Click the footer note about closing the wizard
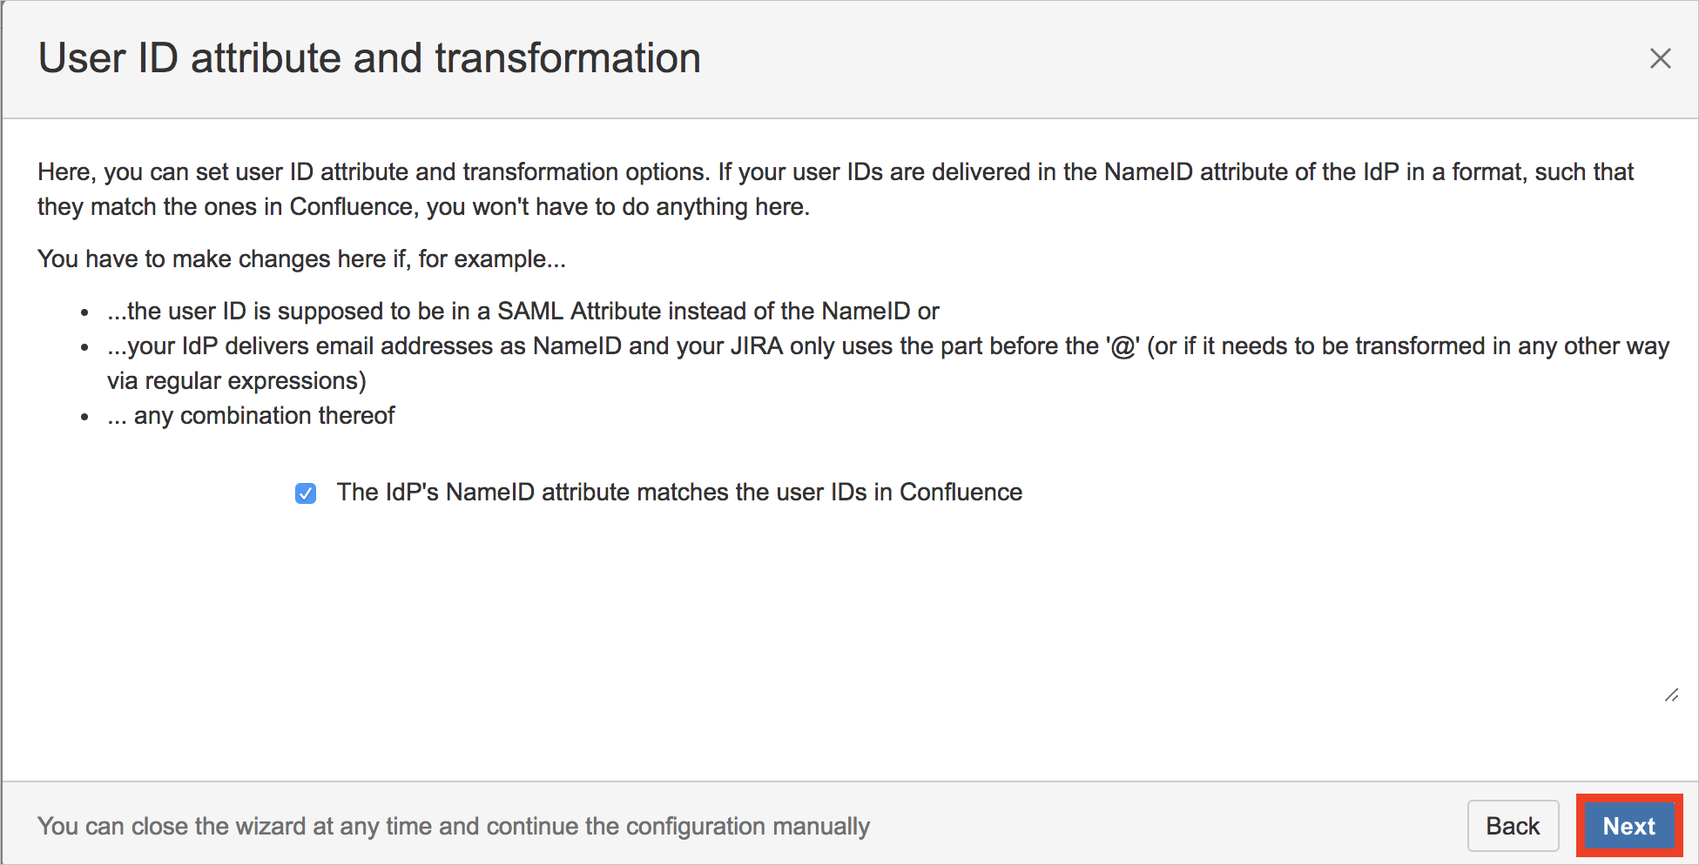Screen dimensions: 1699x865 point(453,826)
